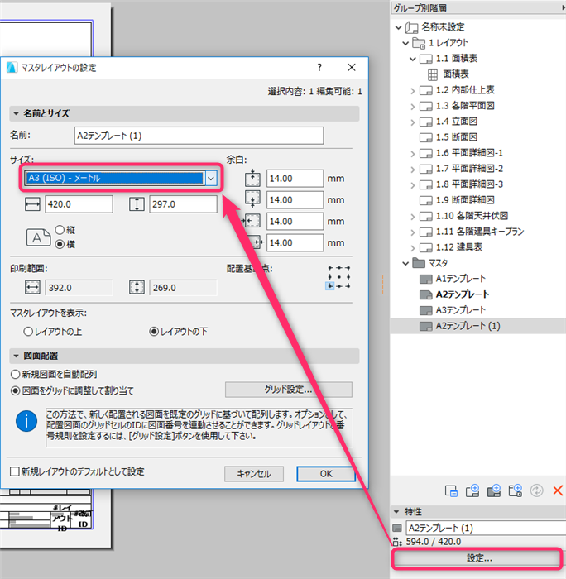Select レイアウトの上 display option

tap(28, 332)
